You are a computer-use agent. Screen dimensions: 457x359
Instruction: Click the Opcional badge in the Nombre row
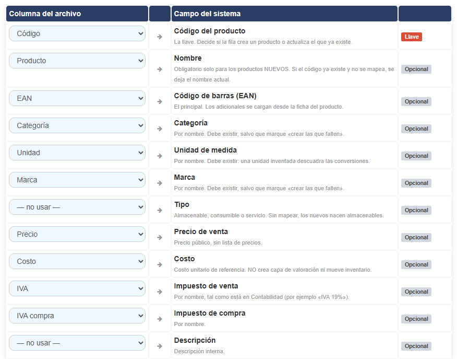tap(416, 69)
